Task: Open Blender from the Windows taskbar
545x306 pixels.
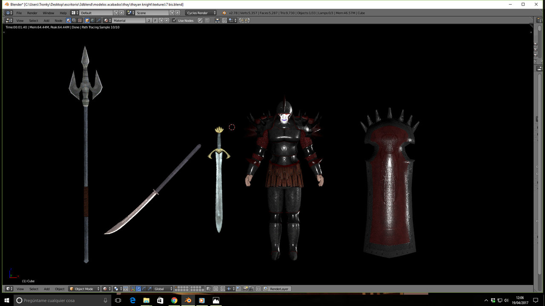Action: tap(188, 300)
